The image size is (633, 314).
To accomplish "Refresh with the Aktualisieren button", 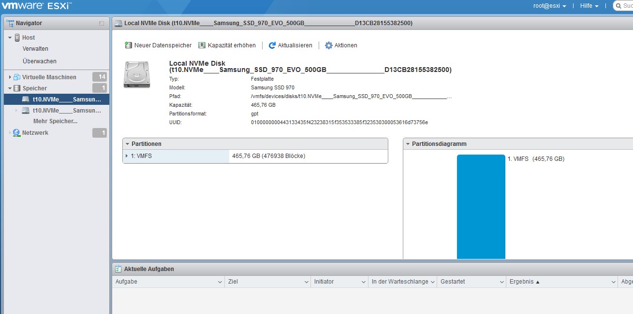I will coord(290,45).
